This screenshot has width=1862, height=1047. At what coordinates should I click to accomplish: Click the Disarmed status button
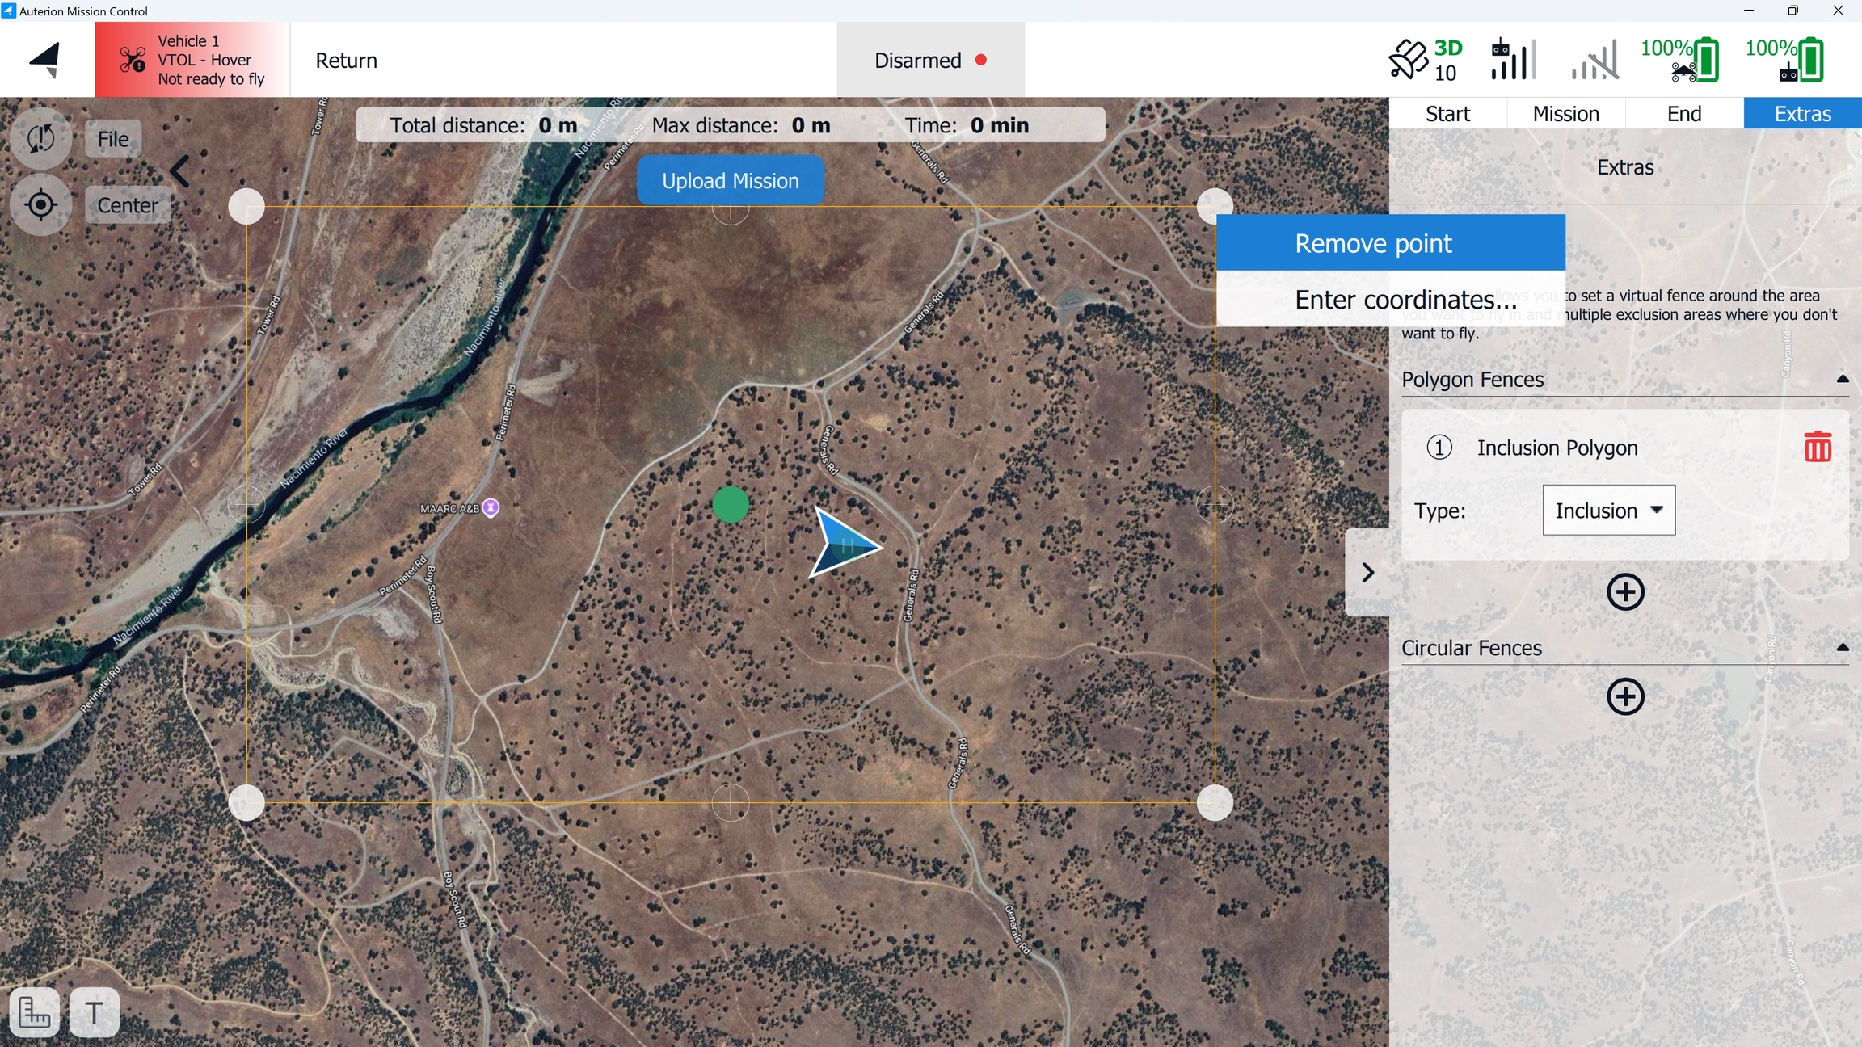tap(930, 61)
